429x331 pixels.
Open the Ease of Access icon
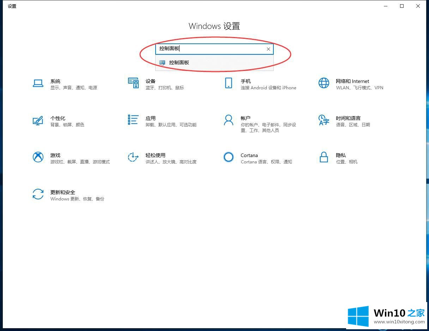pyautogui.click(x=133, y=157)
